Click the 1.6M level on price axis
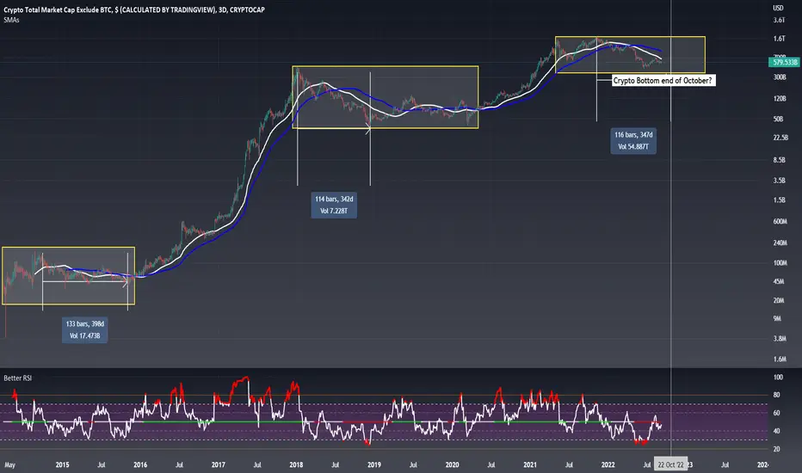This screenshot has width=802, height=473. coord(780,359)
